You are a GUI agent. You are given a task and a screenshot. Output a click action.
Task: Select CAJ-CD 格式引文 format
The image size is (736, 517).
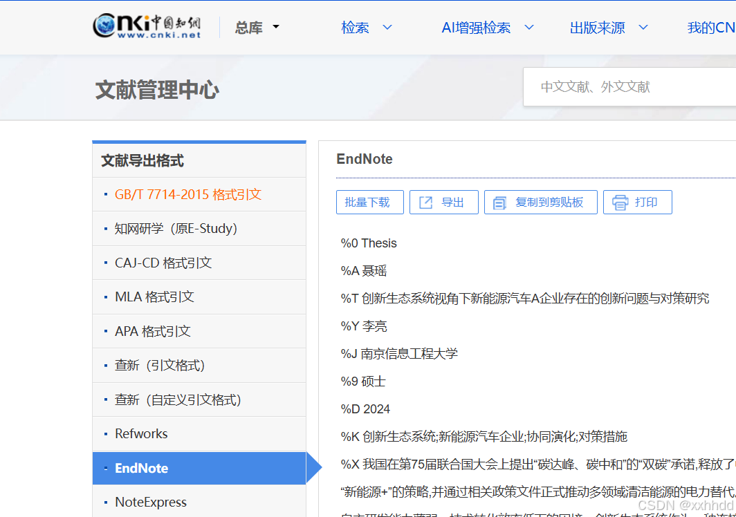199,263
